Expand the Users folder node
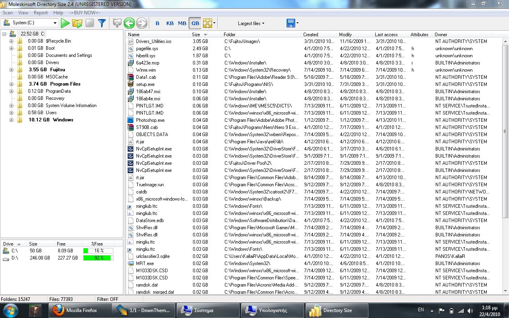This screenshot has width=509, height=318. click(12, 113)
